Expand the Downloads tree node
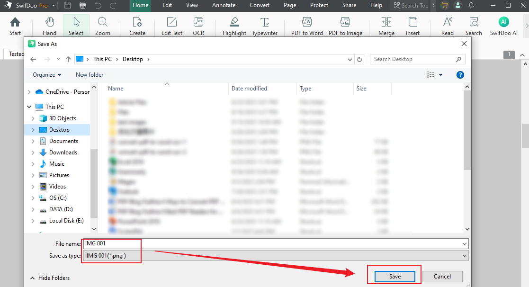This screenshot has height=287, width=529. pyautogui.click(x=33, y=152)
